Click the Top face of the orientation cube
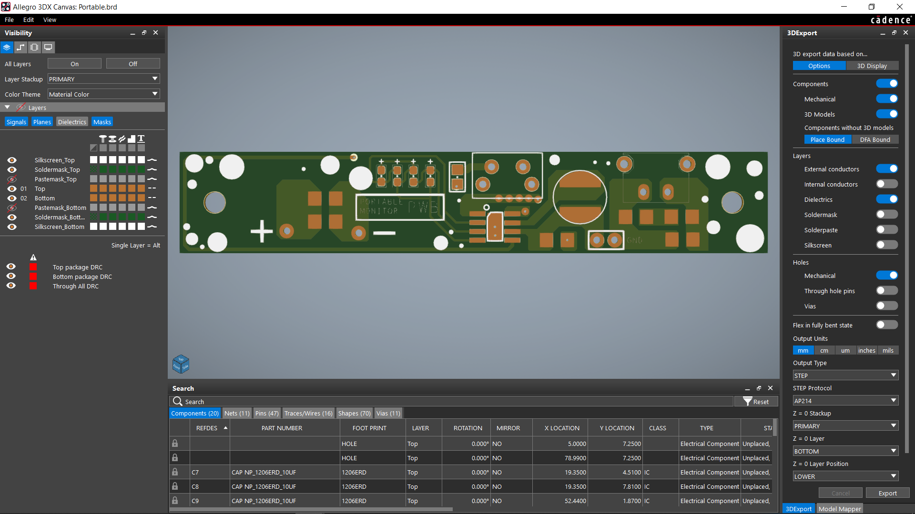Viewport: 915px width, 514px height. pos(181,358)
